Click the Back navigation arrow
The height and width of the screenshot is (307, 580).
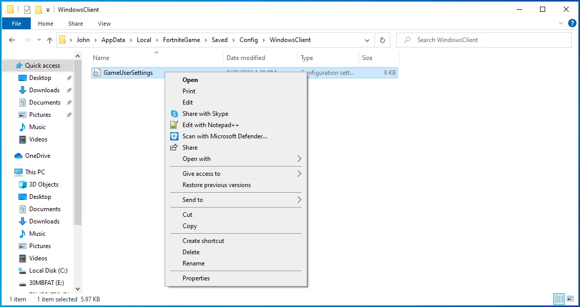tap(12, 40)
